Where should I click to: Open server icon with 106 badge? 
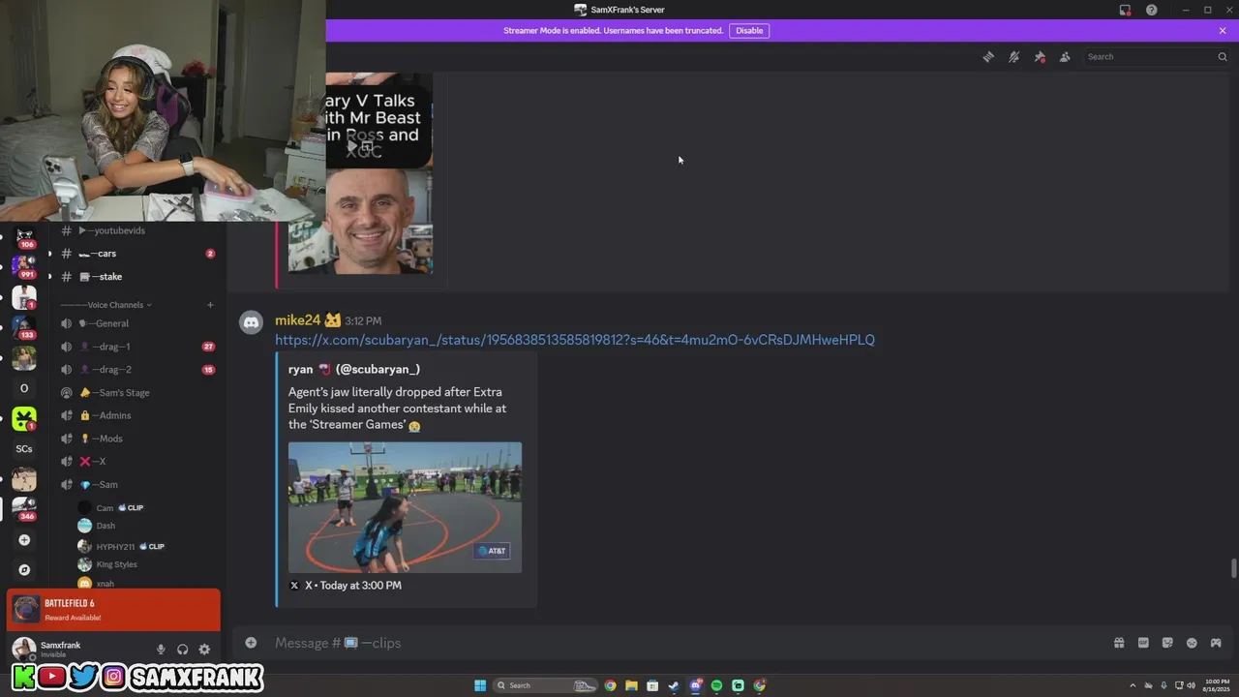(x=24, y=236)
